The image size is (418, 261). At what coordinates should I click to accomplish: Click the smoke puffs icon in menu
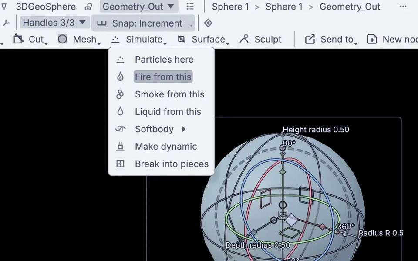click(120, 94)
